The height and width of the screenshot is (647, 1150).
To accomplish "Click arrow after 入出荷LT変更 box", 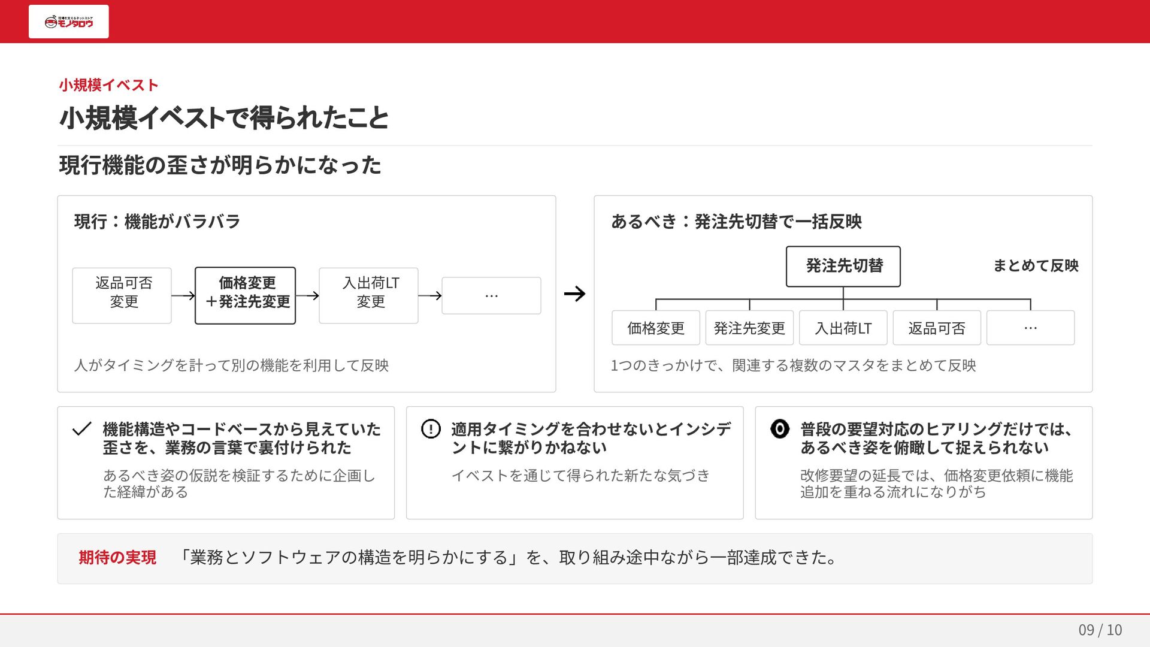I will 430,295.
